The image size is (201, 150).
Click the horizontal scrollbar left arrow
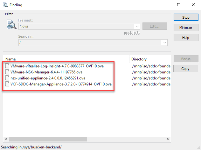coord(6,139)
